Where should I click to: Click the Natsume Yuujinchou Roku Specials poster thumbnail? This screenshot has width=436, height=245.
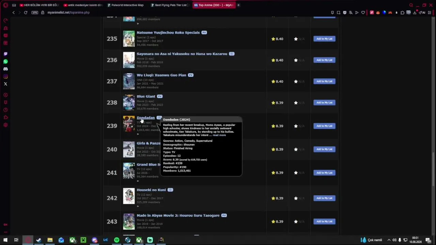click(x=129, y=39)
